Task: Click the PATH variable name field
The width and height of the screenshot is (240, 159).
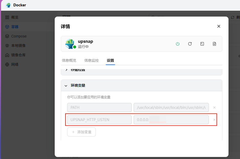Action: pos(99,108)
